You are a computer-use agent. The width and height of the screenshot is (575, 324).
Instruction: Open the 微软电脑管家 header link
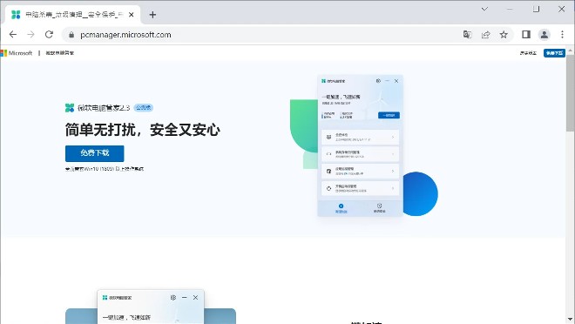pos(60,53)
